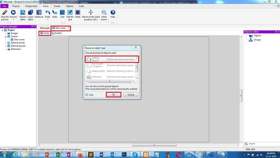This screenshot has width=280, height=158.
Task: Click the system tray volume icon
Action: click(x=261, y=155)
